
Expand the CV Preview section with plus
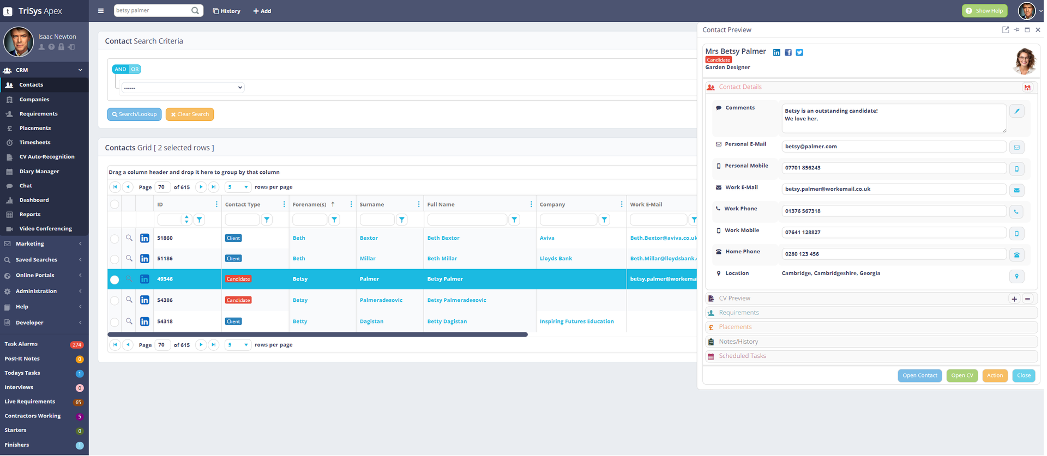pyautogui.click(x=1014, y=299)
